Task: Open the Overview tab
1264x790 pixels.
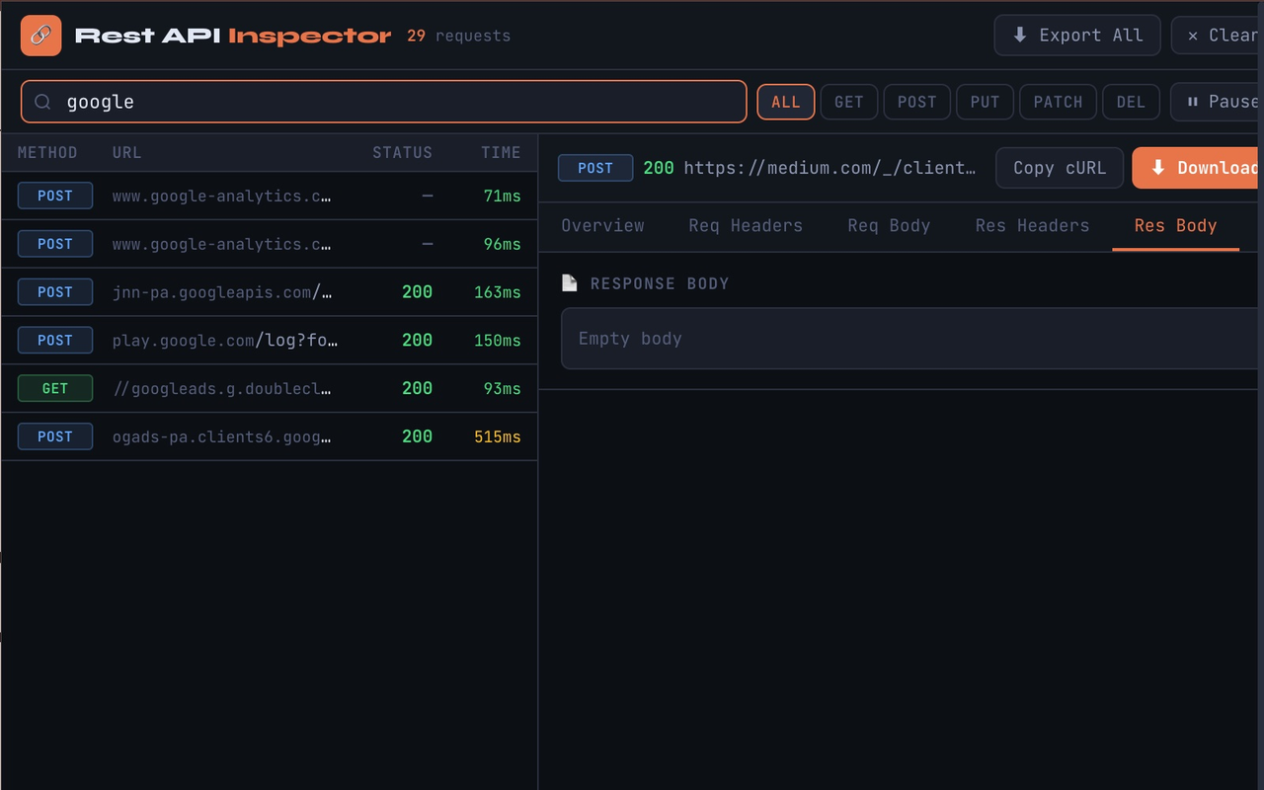Action: (x=602, y=226)
